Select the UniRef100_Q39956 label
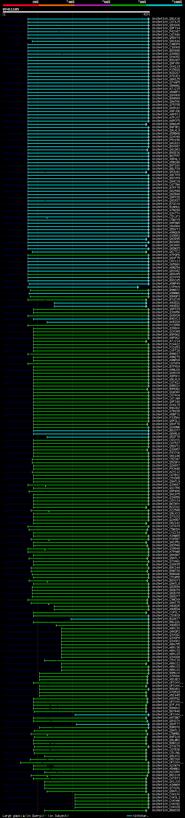The width and height of the screenshot is (185, 818). [166, 313]
